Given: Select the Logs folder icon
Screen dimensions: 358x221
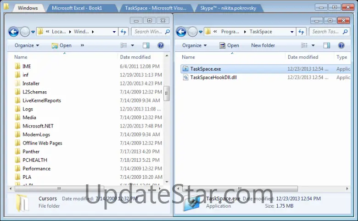Looking at the screenshot, I should click(x=17, y=109).
